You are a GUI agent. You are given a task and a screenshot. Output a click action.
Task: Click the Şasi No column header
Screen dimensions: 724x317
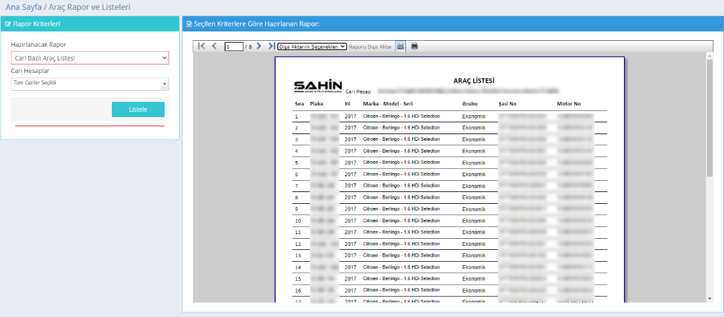(x=507, y=104)
